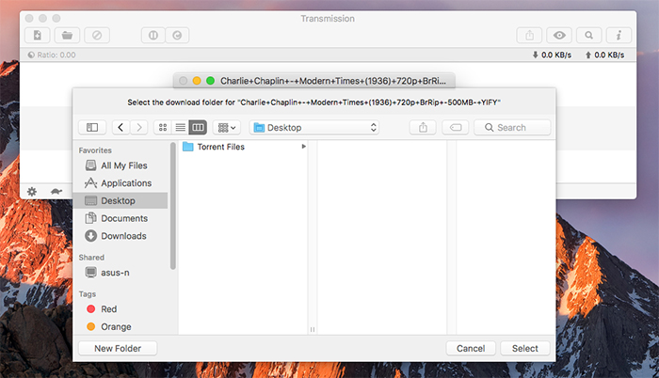Screen dimensions: 659x378
Task: Select Downloads in sidebar
Action: [121, 236]
